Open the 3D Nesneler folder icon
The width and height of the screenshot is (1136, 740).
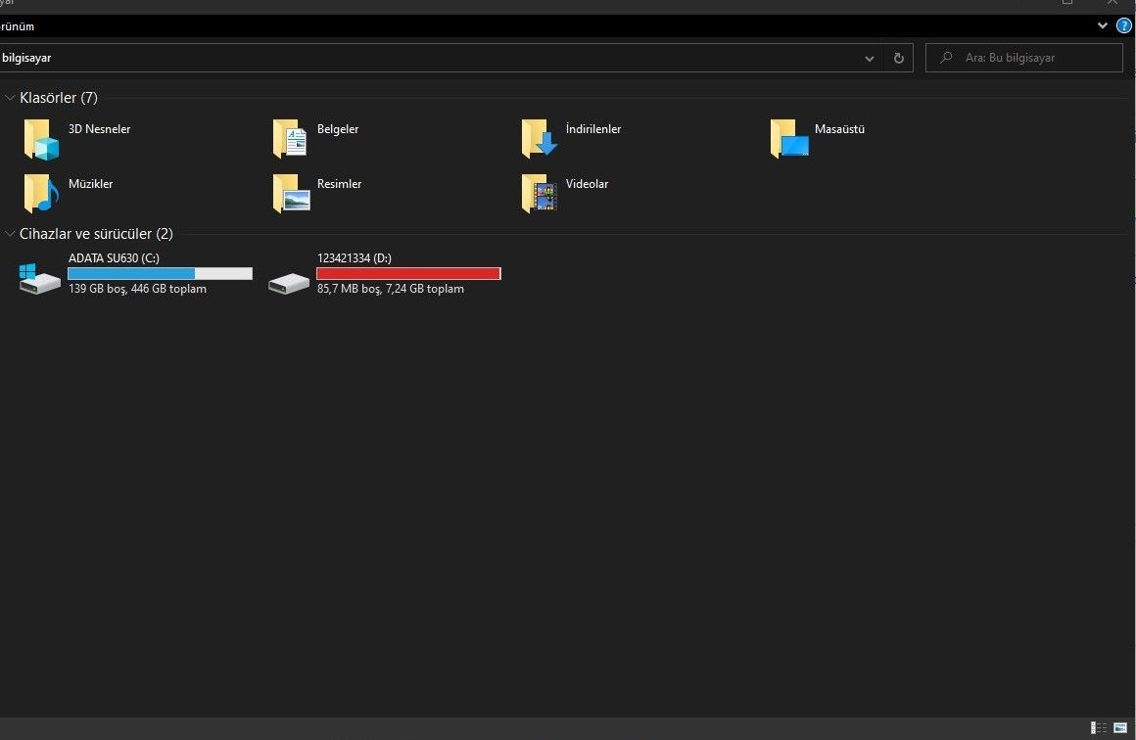pos(40,139)
